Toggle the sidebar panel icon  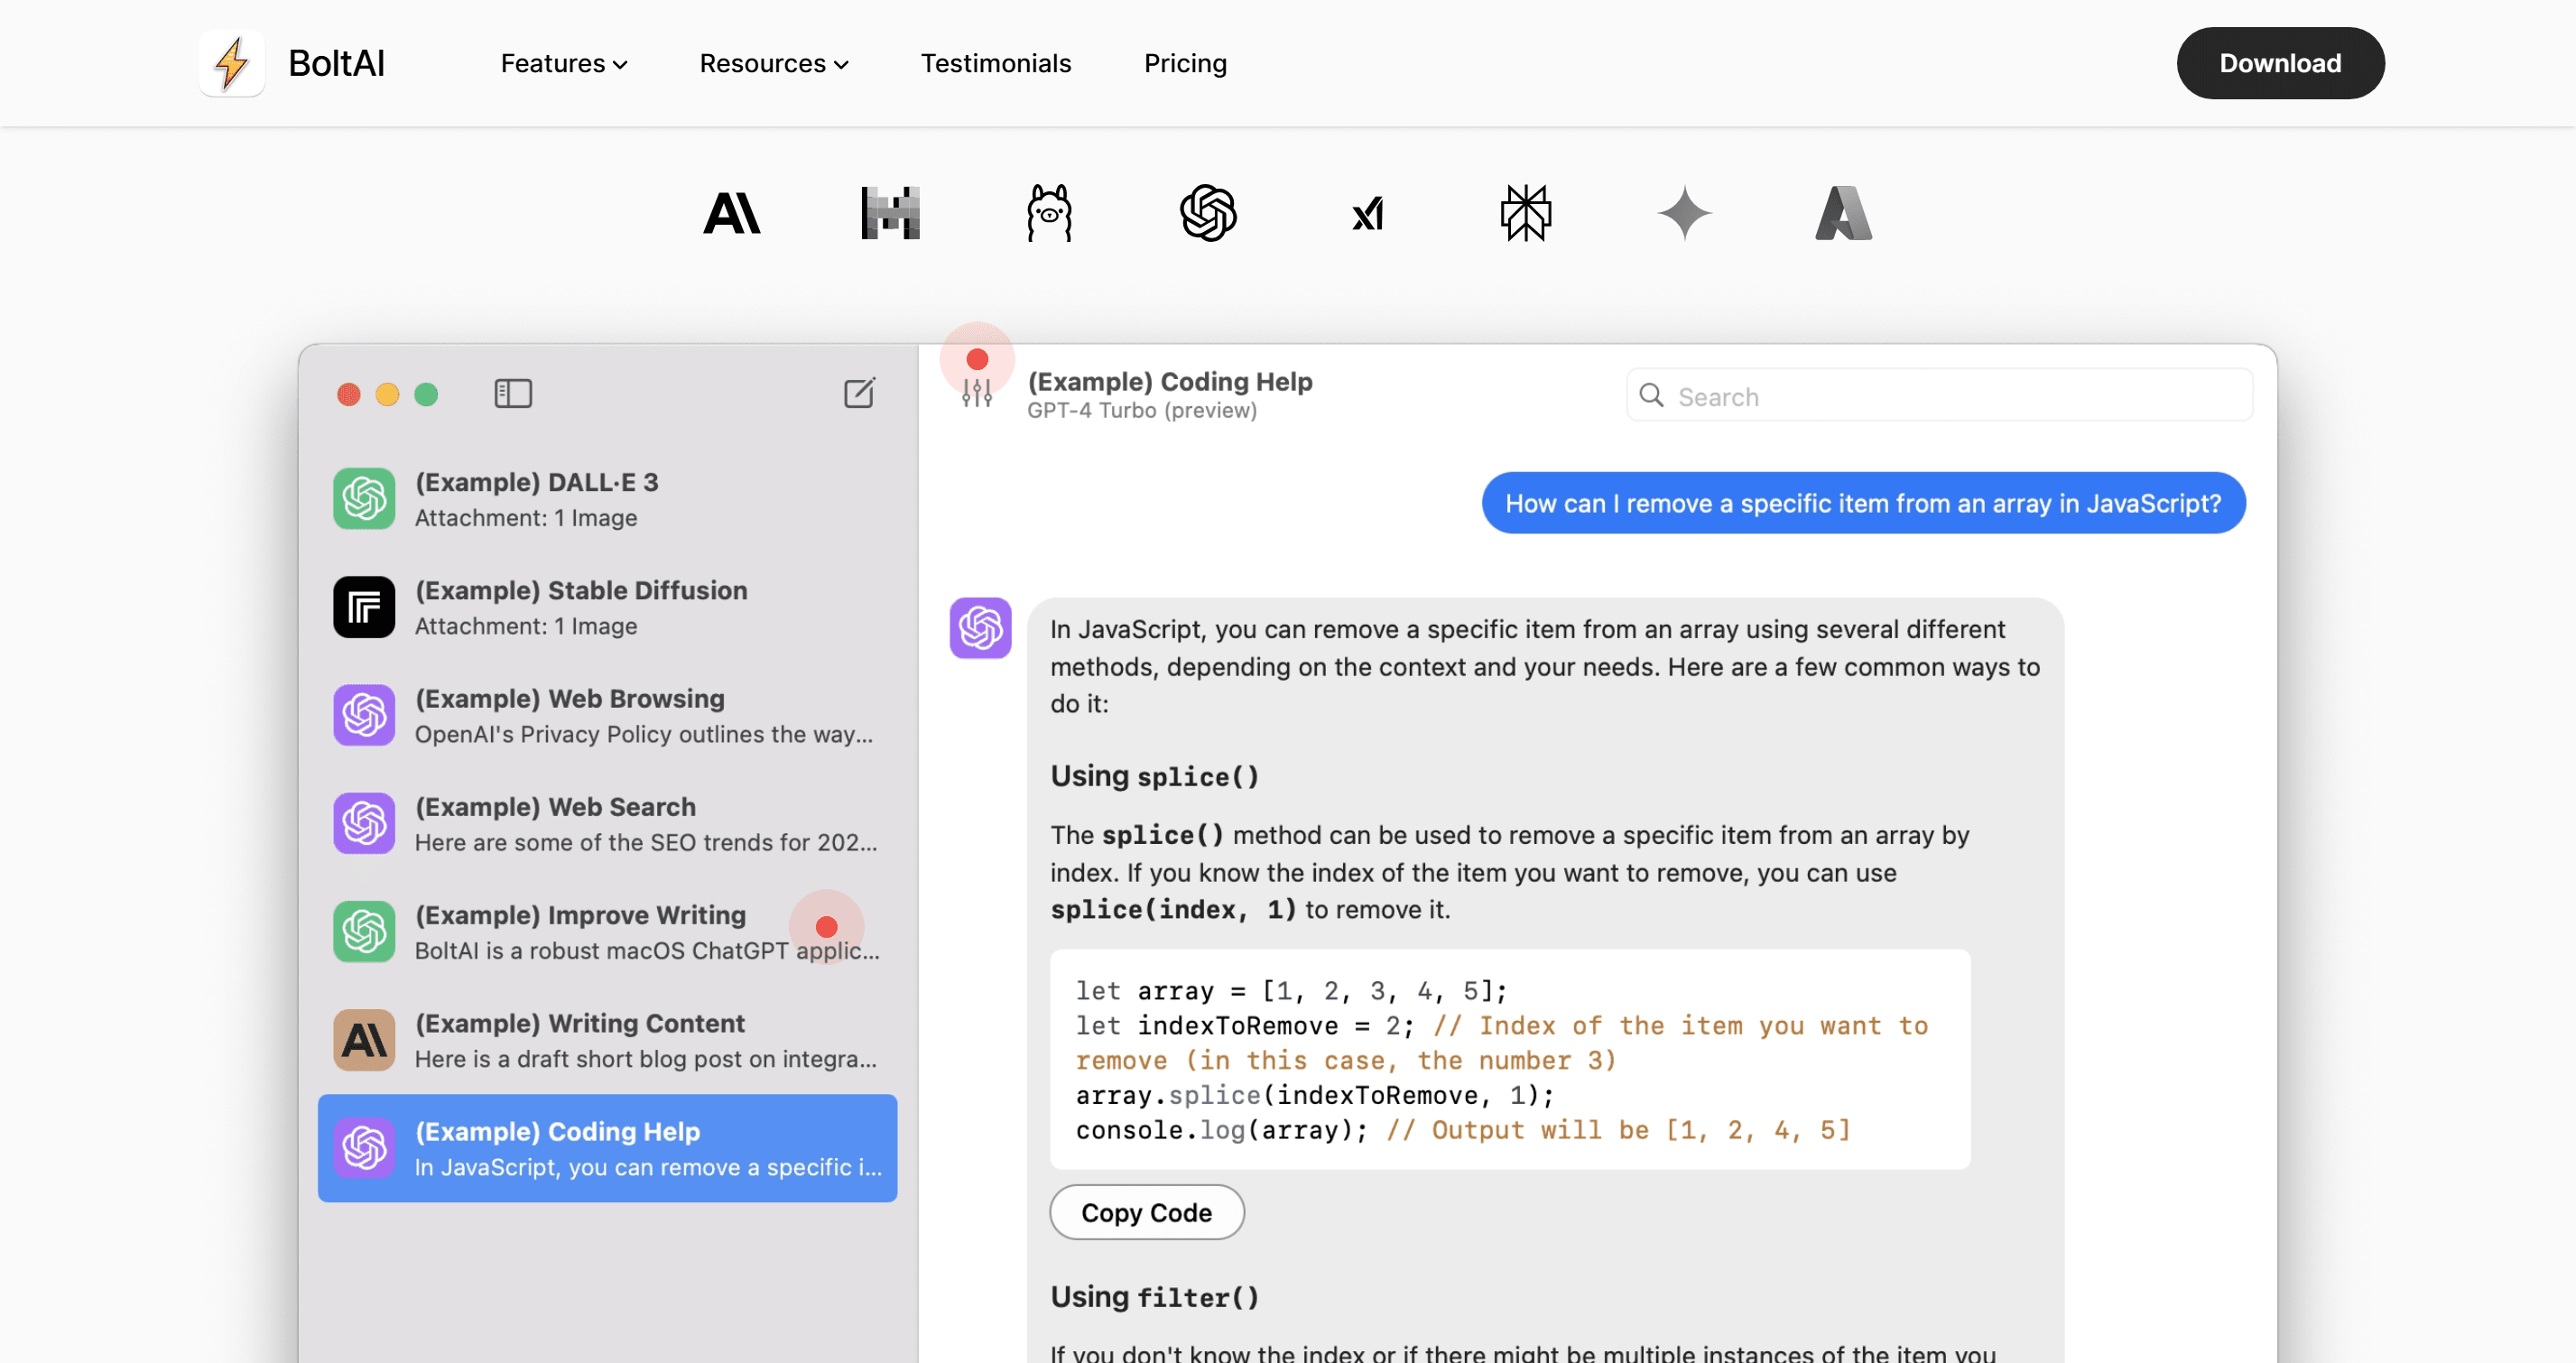pos(513,393)
